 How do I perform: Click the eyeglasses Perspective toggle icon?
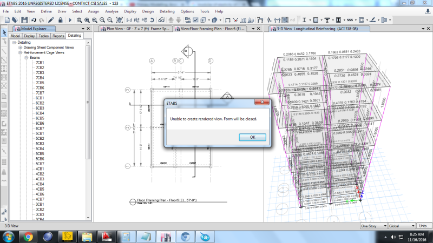coord(161,20)
